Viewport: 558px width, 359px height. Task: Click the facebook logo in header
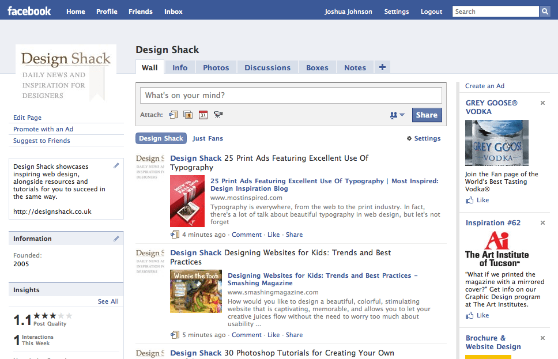click(29, 11)
